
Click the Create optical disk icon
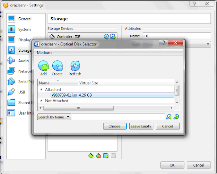point(57,68)
